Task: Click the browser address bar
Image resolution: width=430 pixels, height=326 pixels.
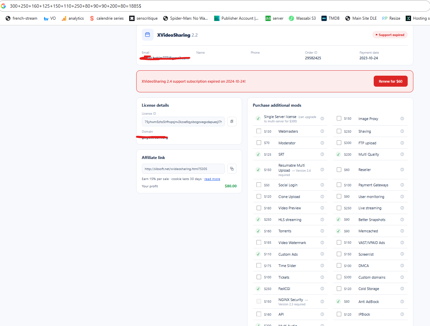Action: (213, 6)
